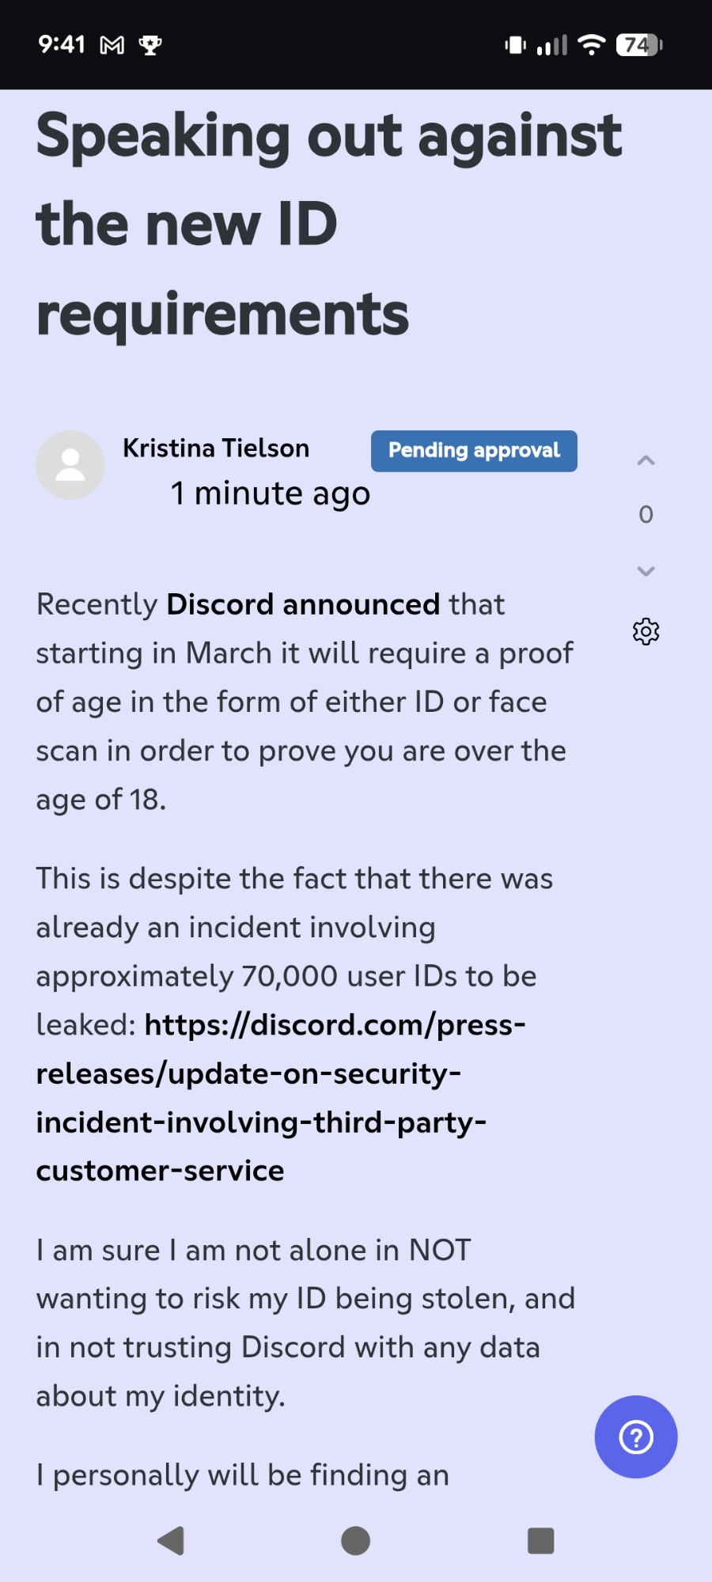Click the "1 minute ago" timestamp

pos(271,494)
